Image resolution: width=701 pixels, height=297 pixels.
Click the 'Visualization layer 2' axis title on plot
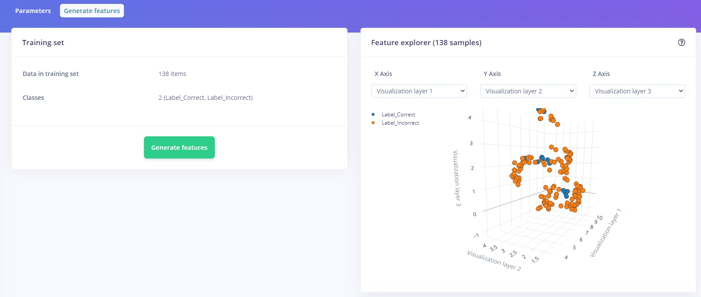[494, 260]
